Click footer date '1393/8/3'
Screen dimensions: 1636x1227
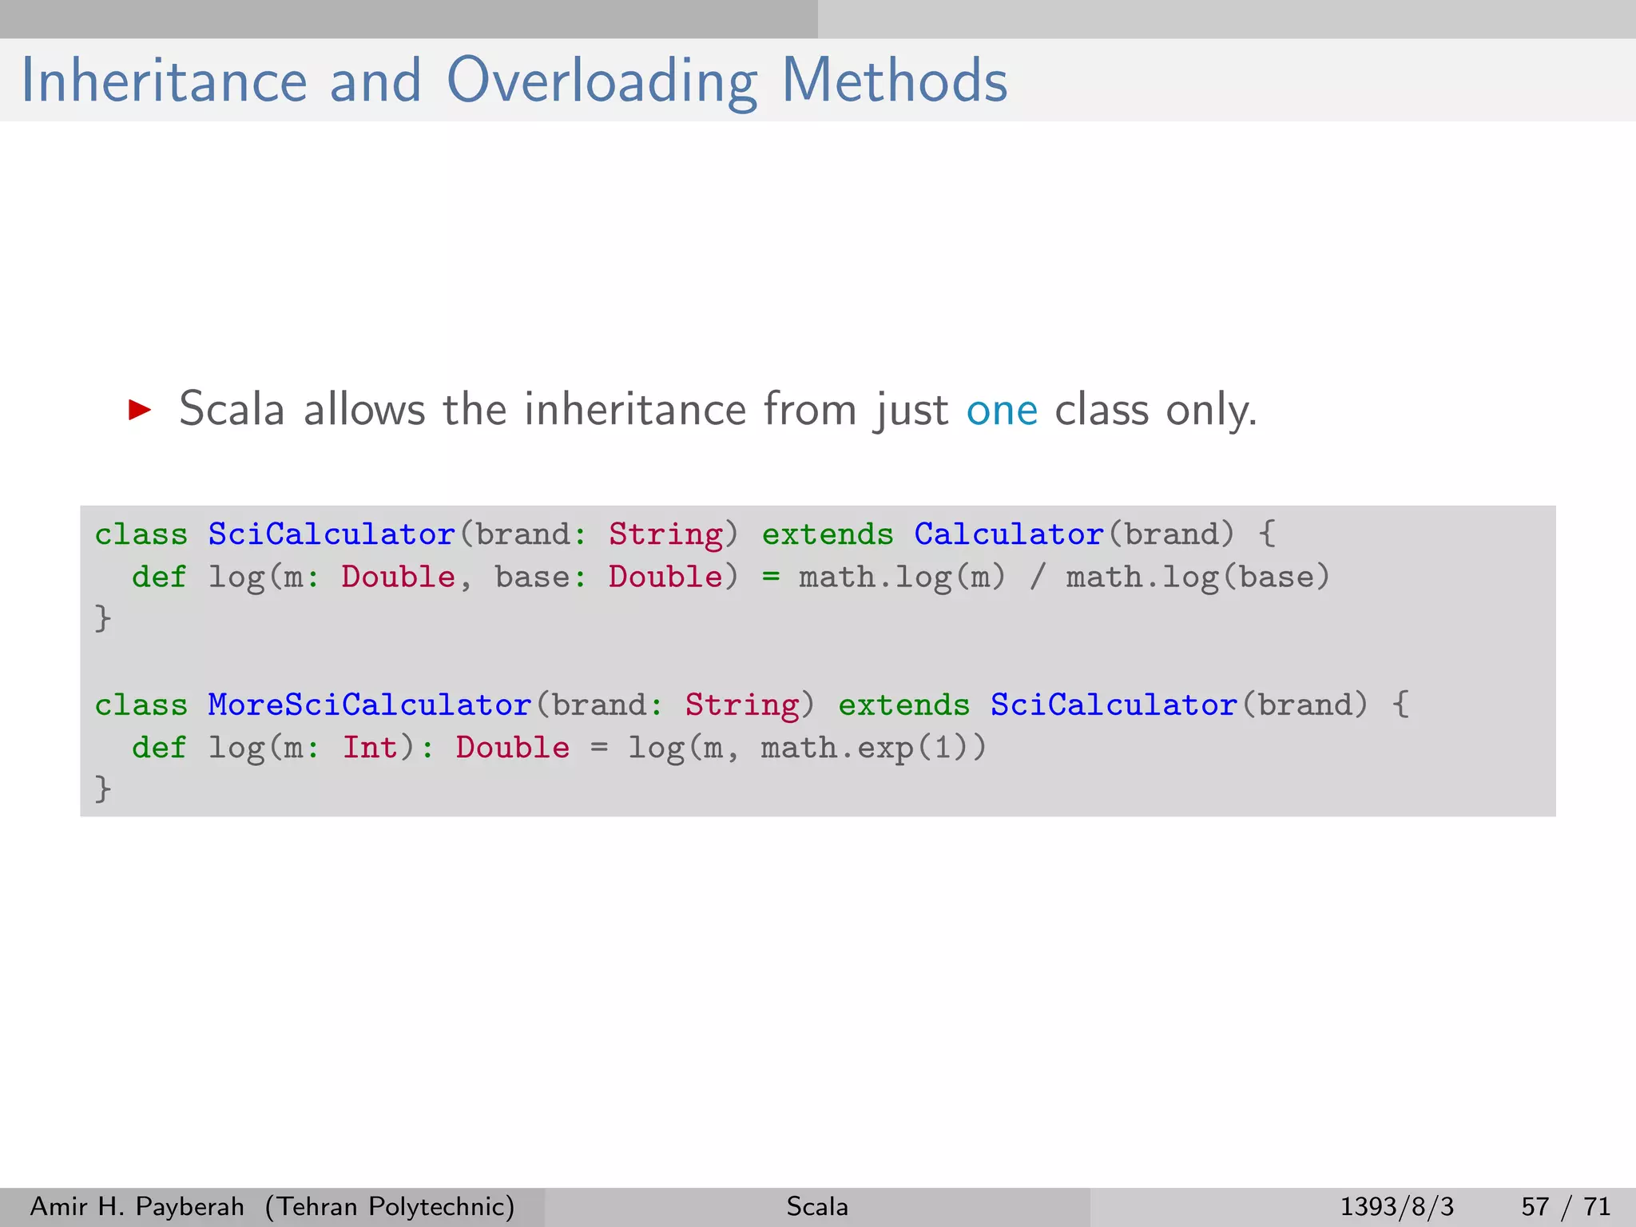[x=1397, y=1206]
